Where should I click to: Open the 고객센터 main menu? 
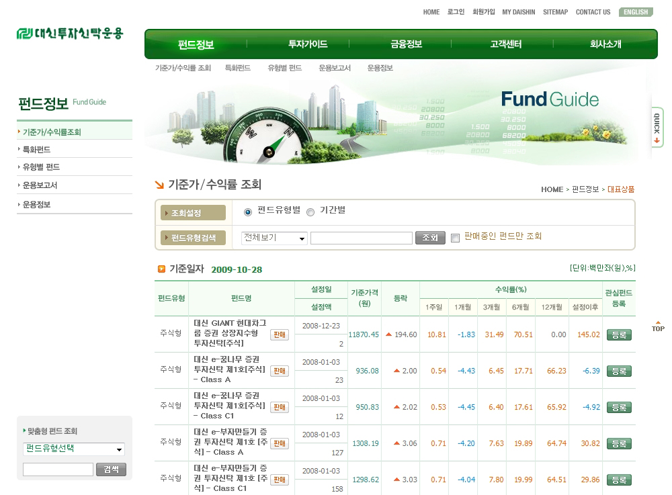505,44
